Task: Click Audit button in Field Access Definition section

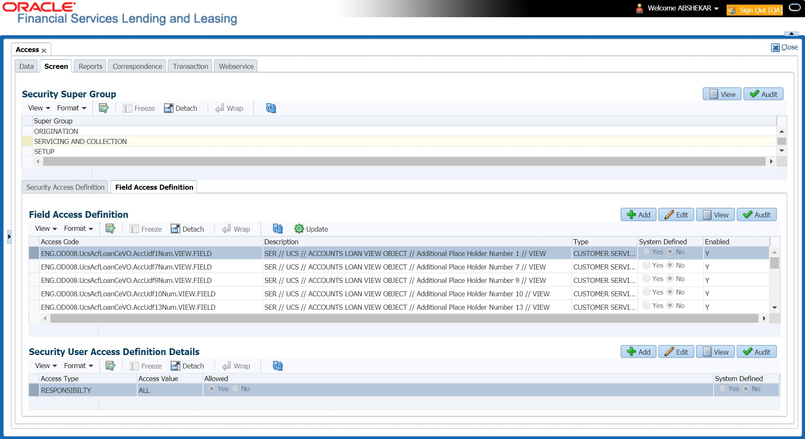Action: tap(757, 215)
